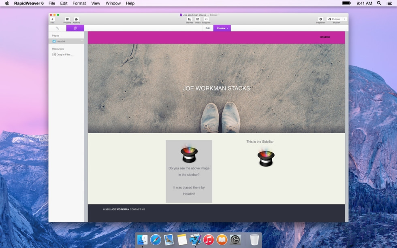Click the Resources section header
Viewport: 397px width, 248px height.
pos(58,49)
